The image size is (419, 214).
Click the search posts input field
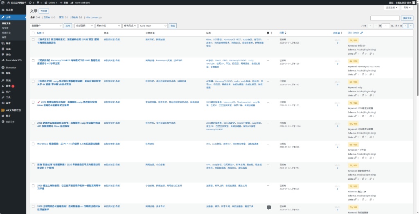click(x=385, y=18)
